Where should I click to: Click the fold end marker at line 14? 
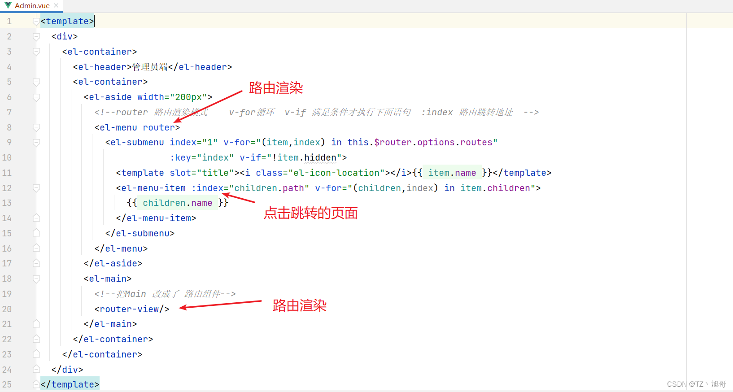click(x=36, y=218)
